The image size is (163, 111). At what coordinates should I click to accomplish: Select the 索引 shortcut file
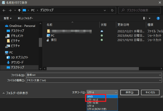point(54,40)
